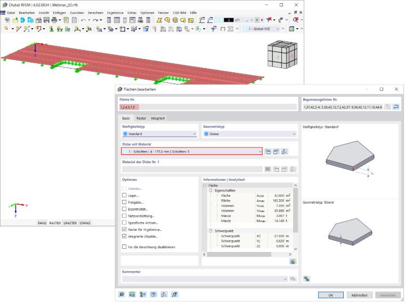Check the Für die Berechnung deaktivieren checkbox
Screen dimensions: 405x303
click(x=124, y=247)
